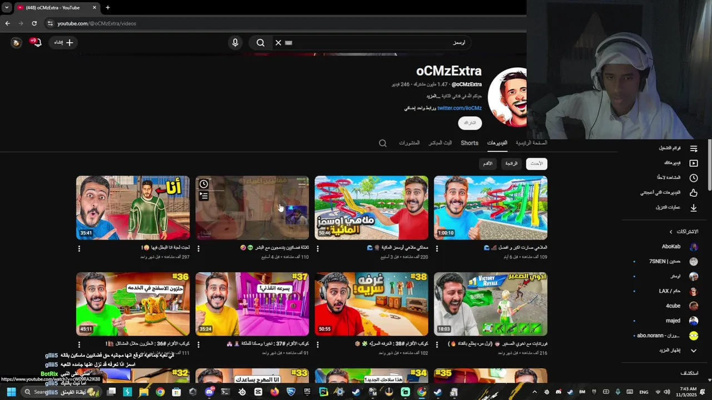Select the Popular (الرائجة) filter chip

point(511,163)
